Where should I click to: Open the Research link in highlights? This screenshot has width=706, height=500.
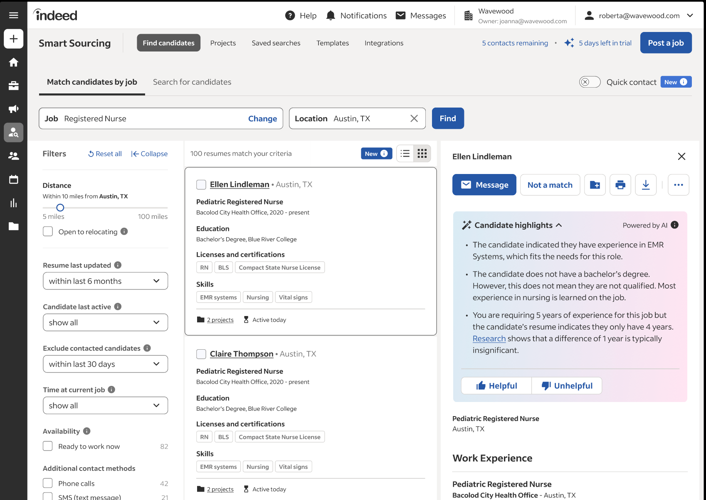click(489, 338)
